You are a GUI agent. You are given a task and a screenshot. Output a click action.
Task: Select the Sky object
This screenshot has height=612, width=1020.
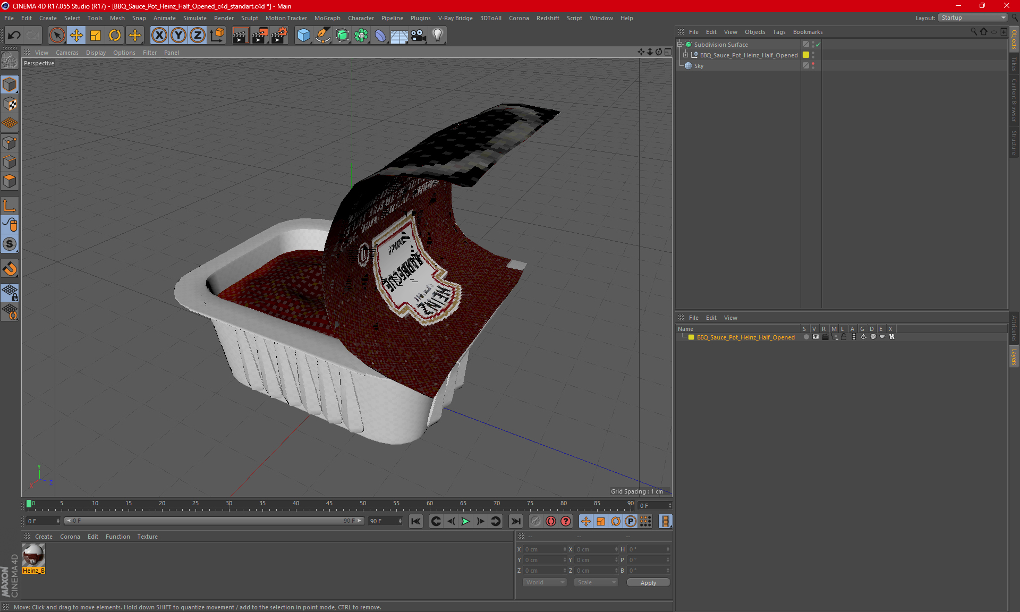click(699, 66)
